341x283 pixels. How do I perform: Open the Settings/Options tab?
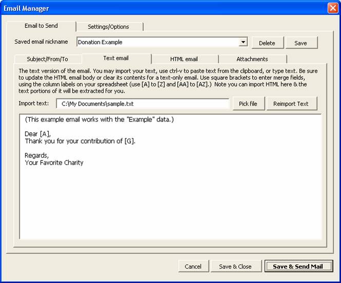click(x=109, y=27)
